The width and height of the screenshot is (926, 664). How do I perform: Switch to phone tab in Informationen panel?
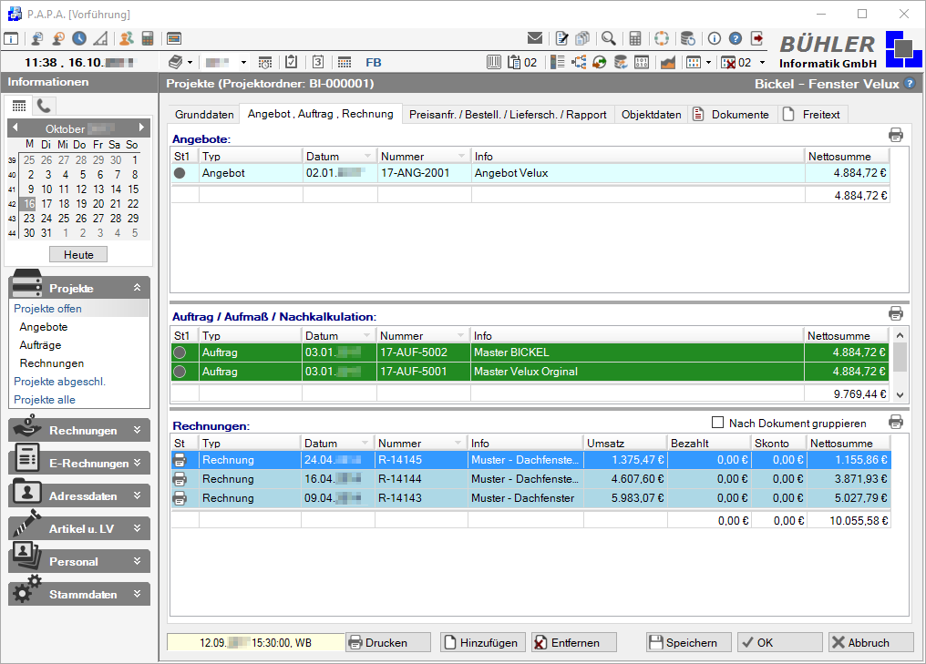coord(44,106)
